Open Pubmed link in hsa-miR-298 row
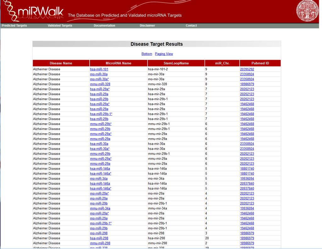Viewport: 322px width, 249px height. click(247, 238)
